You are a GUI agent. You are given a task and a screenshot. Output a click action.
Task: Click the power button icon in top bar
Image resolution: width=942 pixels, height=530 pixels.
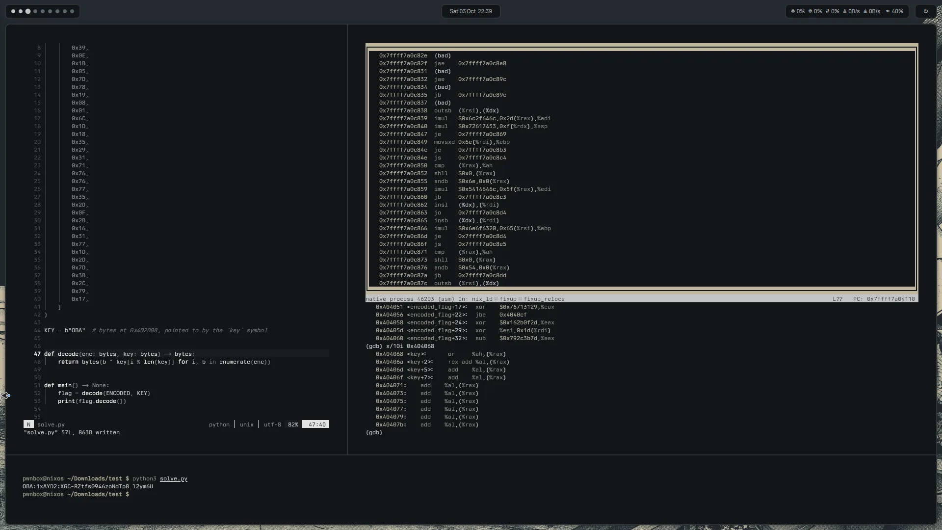tap(926, 11)
